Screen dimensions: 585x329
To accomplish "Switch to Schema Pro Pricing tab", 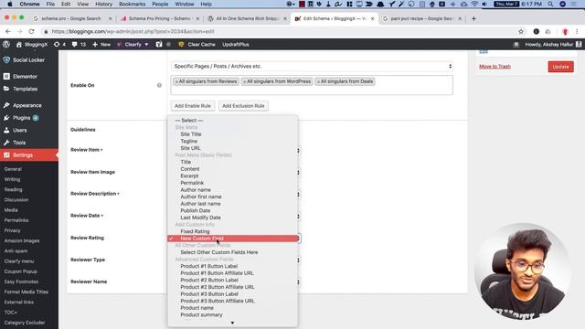I will 159,18.
